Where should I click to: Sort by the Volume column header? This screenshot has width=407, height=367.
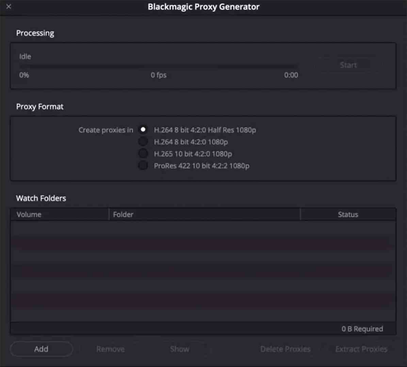point(29,214)
